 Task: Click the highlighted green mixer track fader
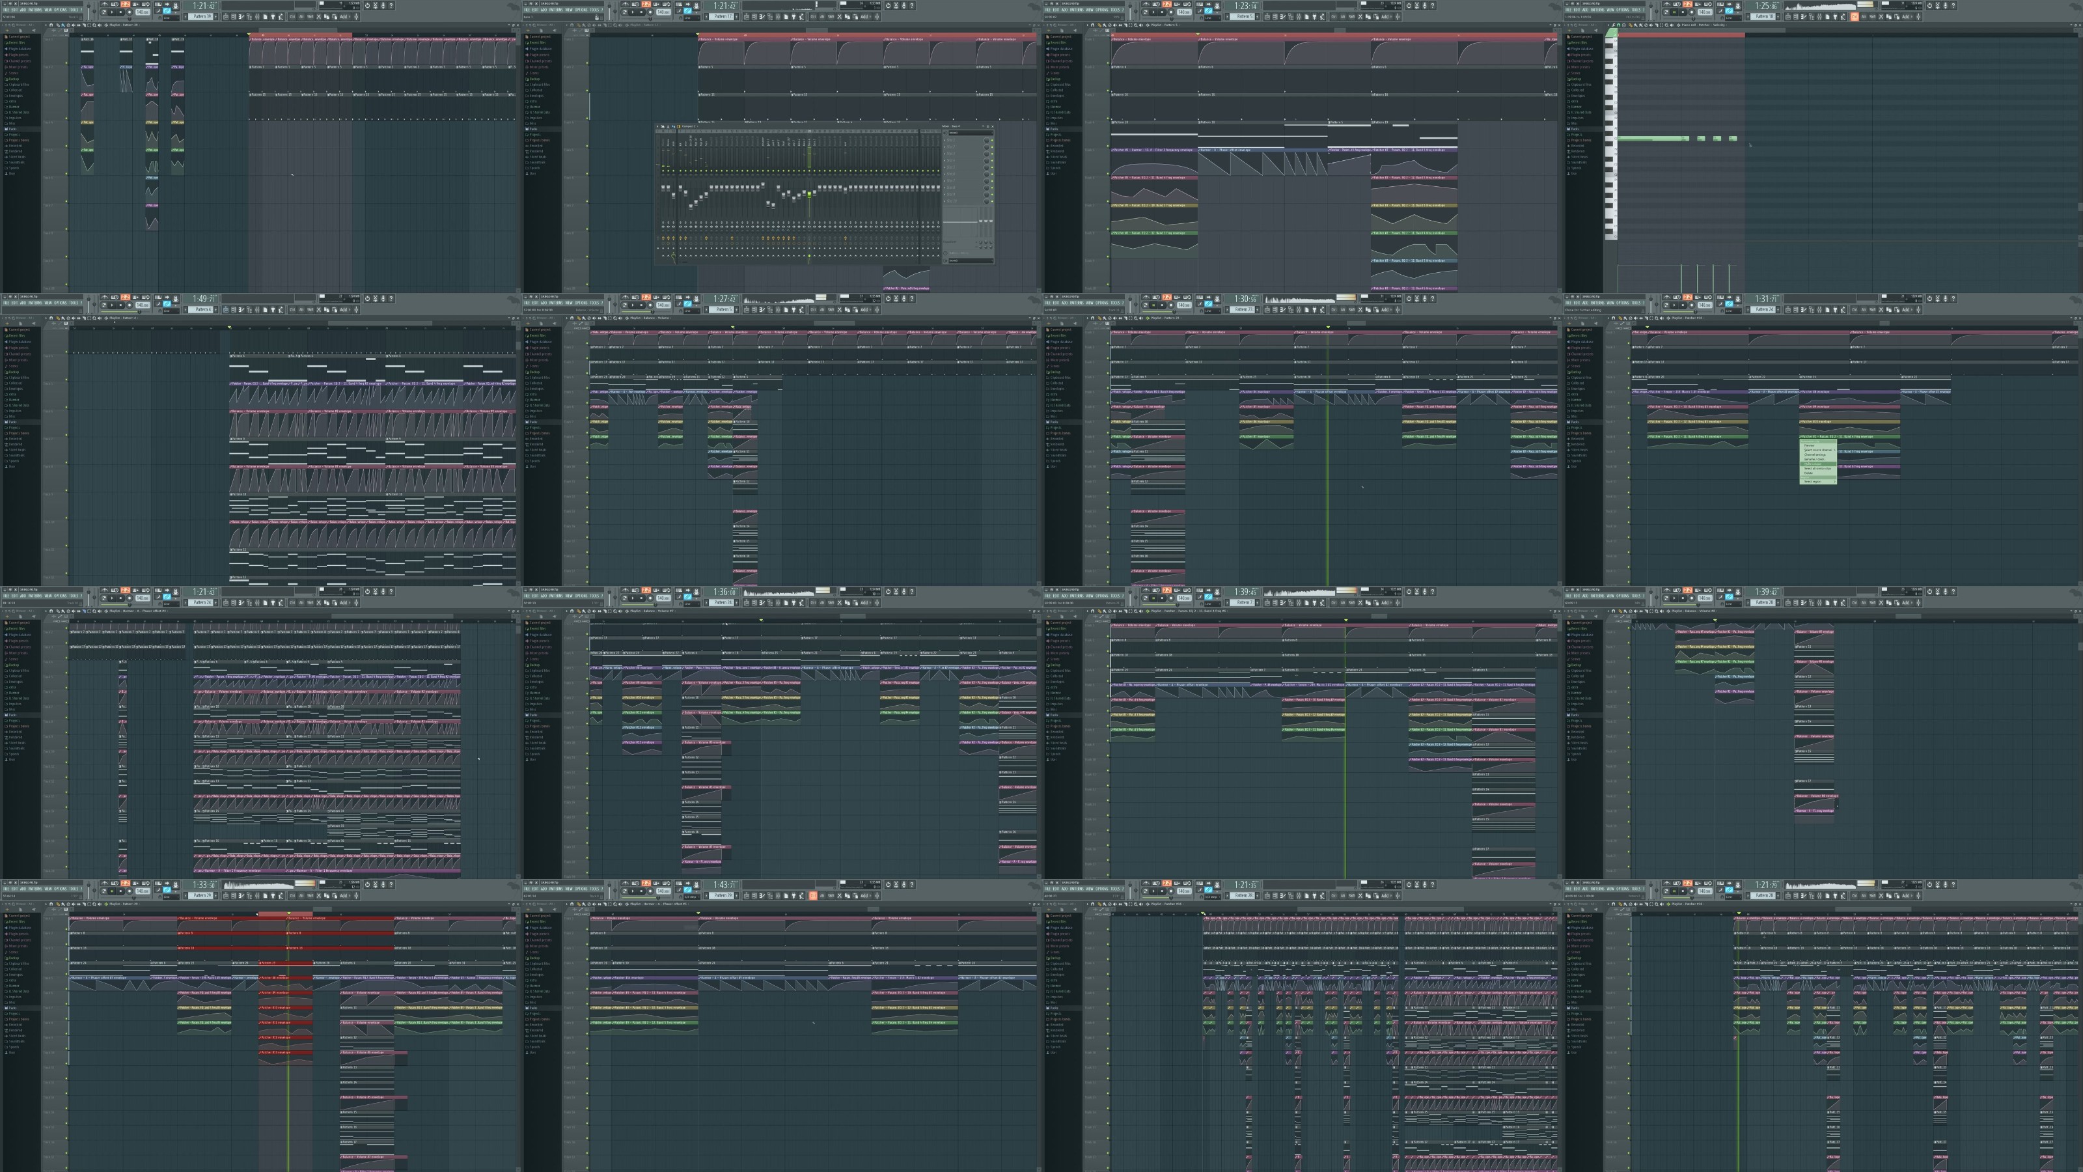809,194
